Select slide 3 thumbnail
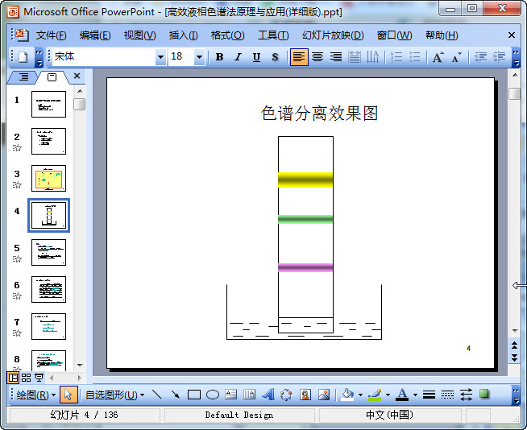The height and width of the screenshot is (430, 527). click(x=48, y=178)
